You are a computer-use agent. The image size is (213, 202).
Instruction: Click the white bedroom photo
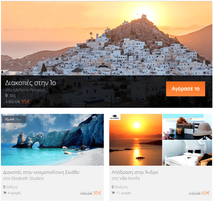[x=187, y=153]
